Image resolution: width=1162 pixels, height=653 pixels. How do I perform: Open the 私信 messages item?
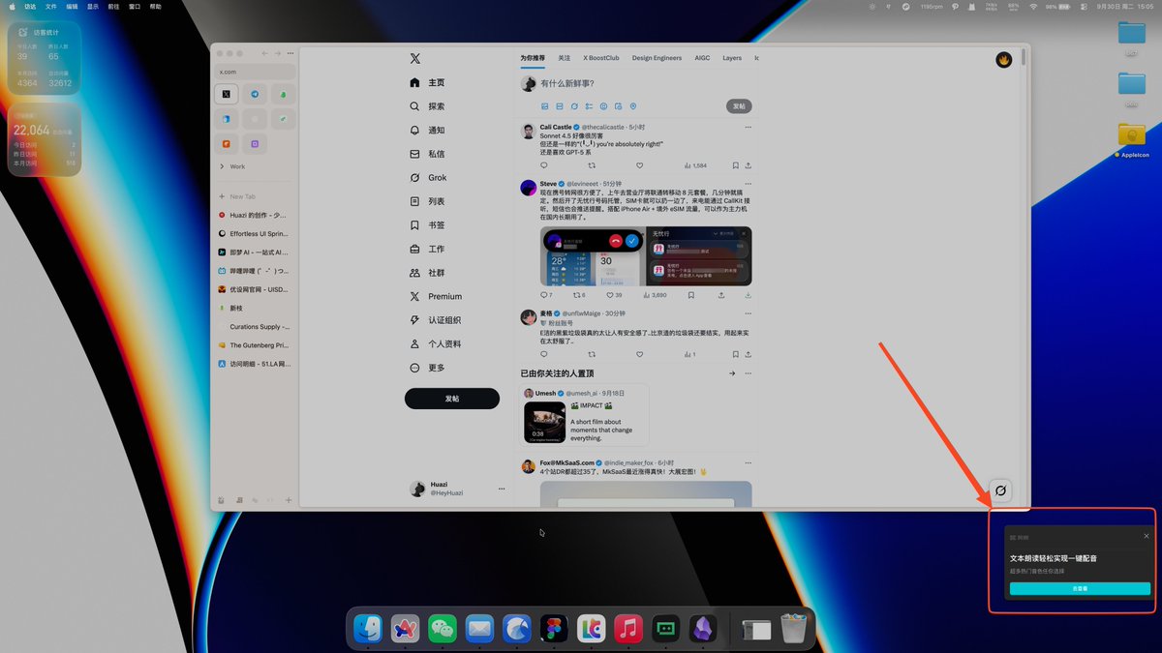[x=427, y=154]
